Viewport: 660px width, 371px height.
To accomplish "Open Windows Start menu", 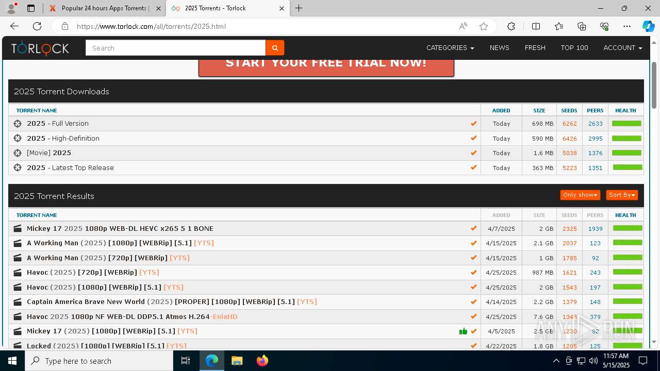I will point(12,361).
